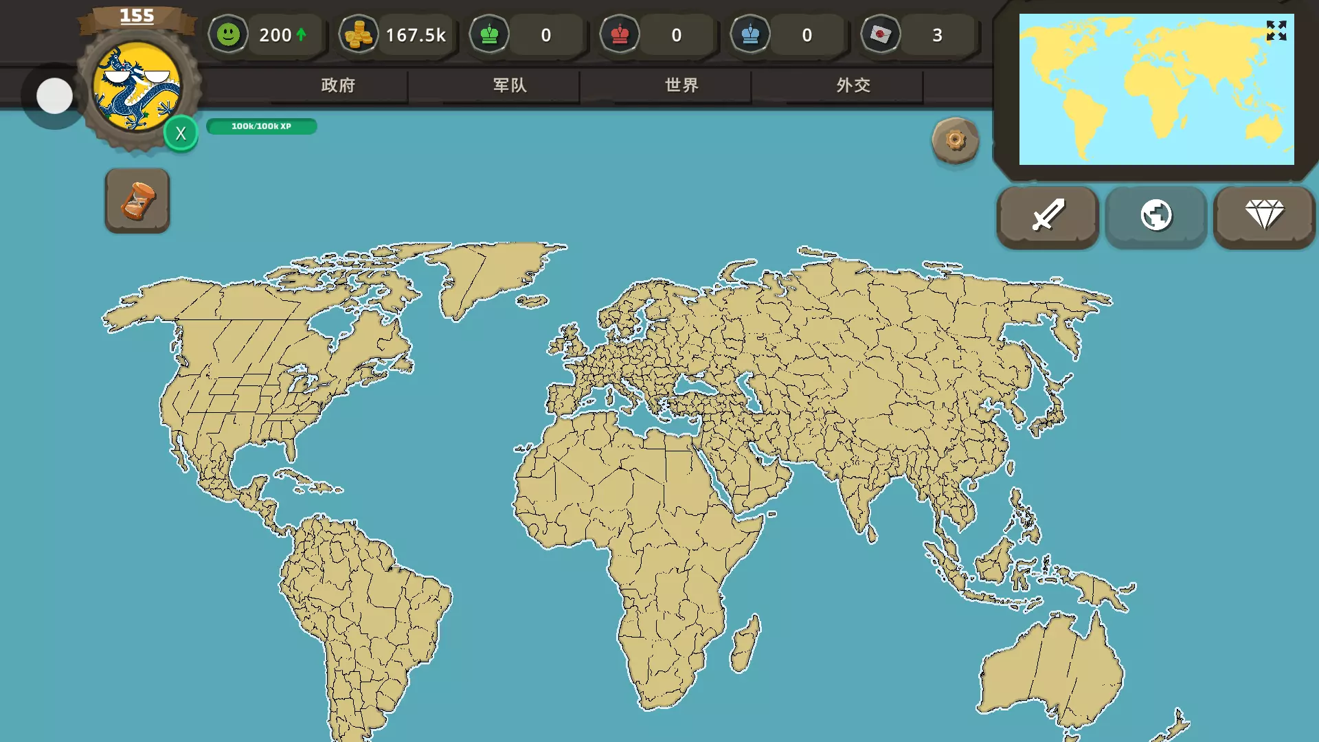Open the 军队 (Army) tab
This screenshot has width=1319, height=742.
point(510,85)
